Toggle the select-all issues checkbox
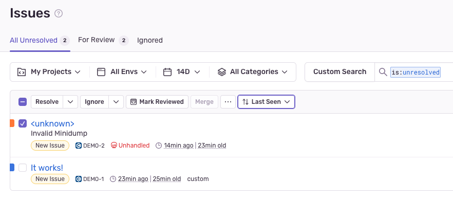The image size is (453, 199). [23, 102]
